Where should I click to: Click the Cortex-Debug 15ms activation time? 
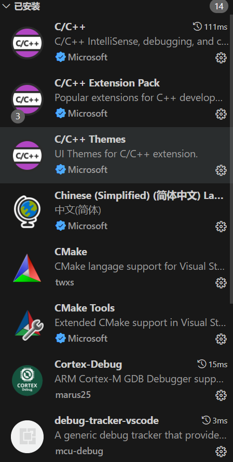pyautogui.click(x=212, y=365)
